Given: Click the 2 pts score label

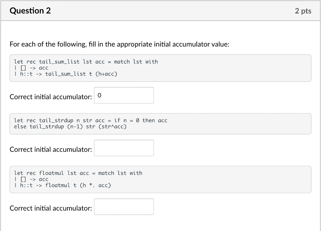Looking at the screenshot, I should pyautogui.click(x=303, y=11).
